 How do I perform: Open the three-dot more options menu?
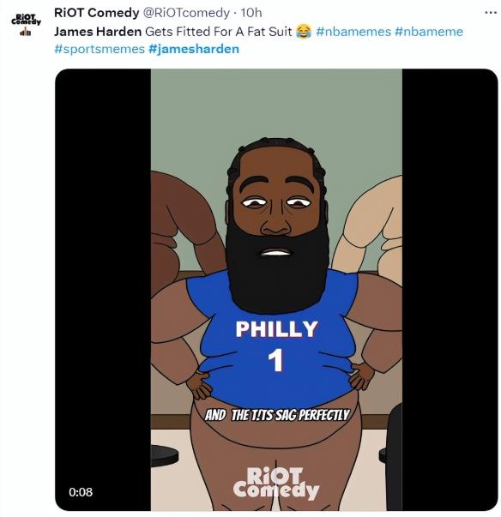(491, 13)
